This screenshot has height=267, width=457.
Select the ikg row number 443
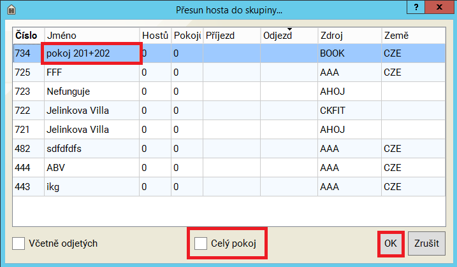coord(91,187)
